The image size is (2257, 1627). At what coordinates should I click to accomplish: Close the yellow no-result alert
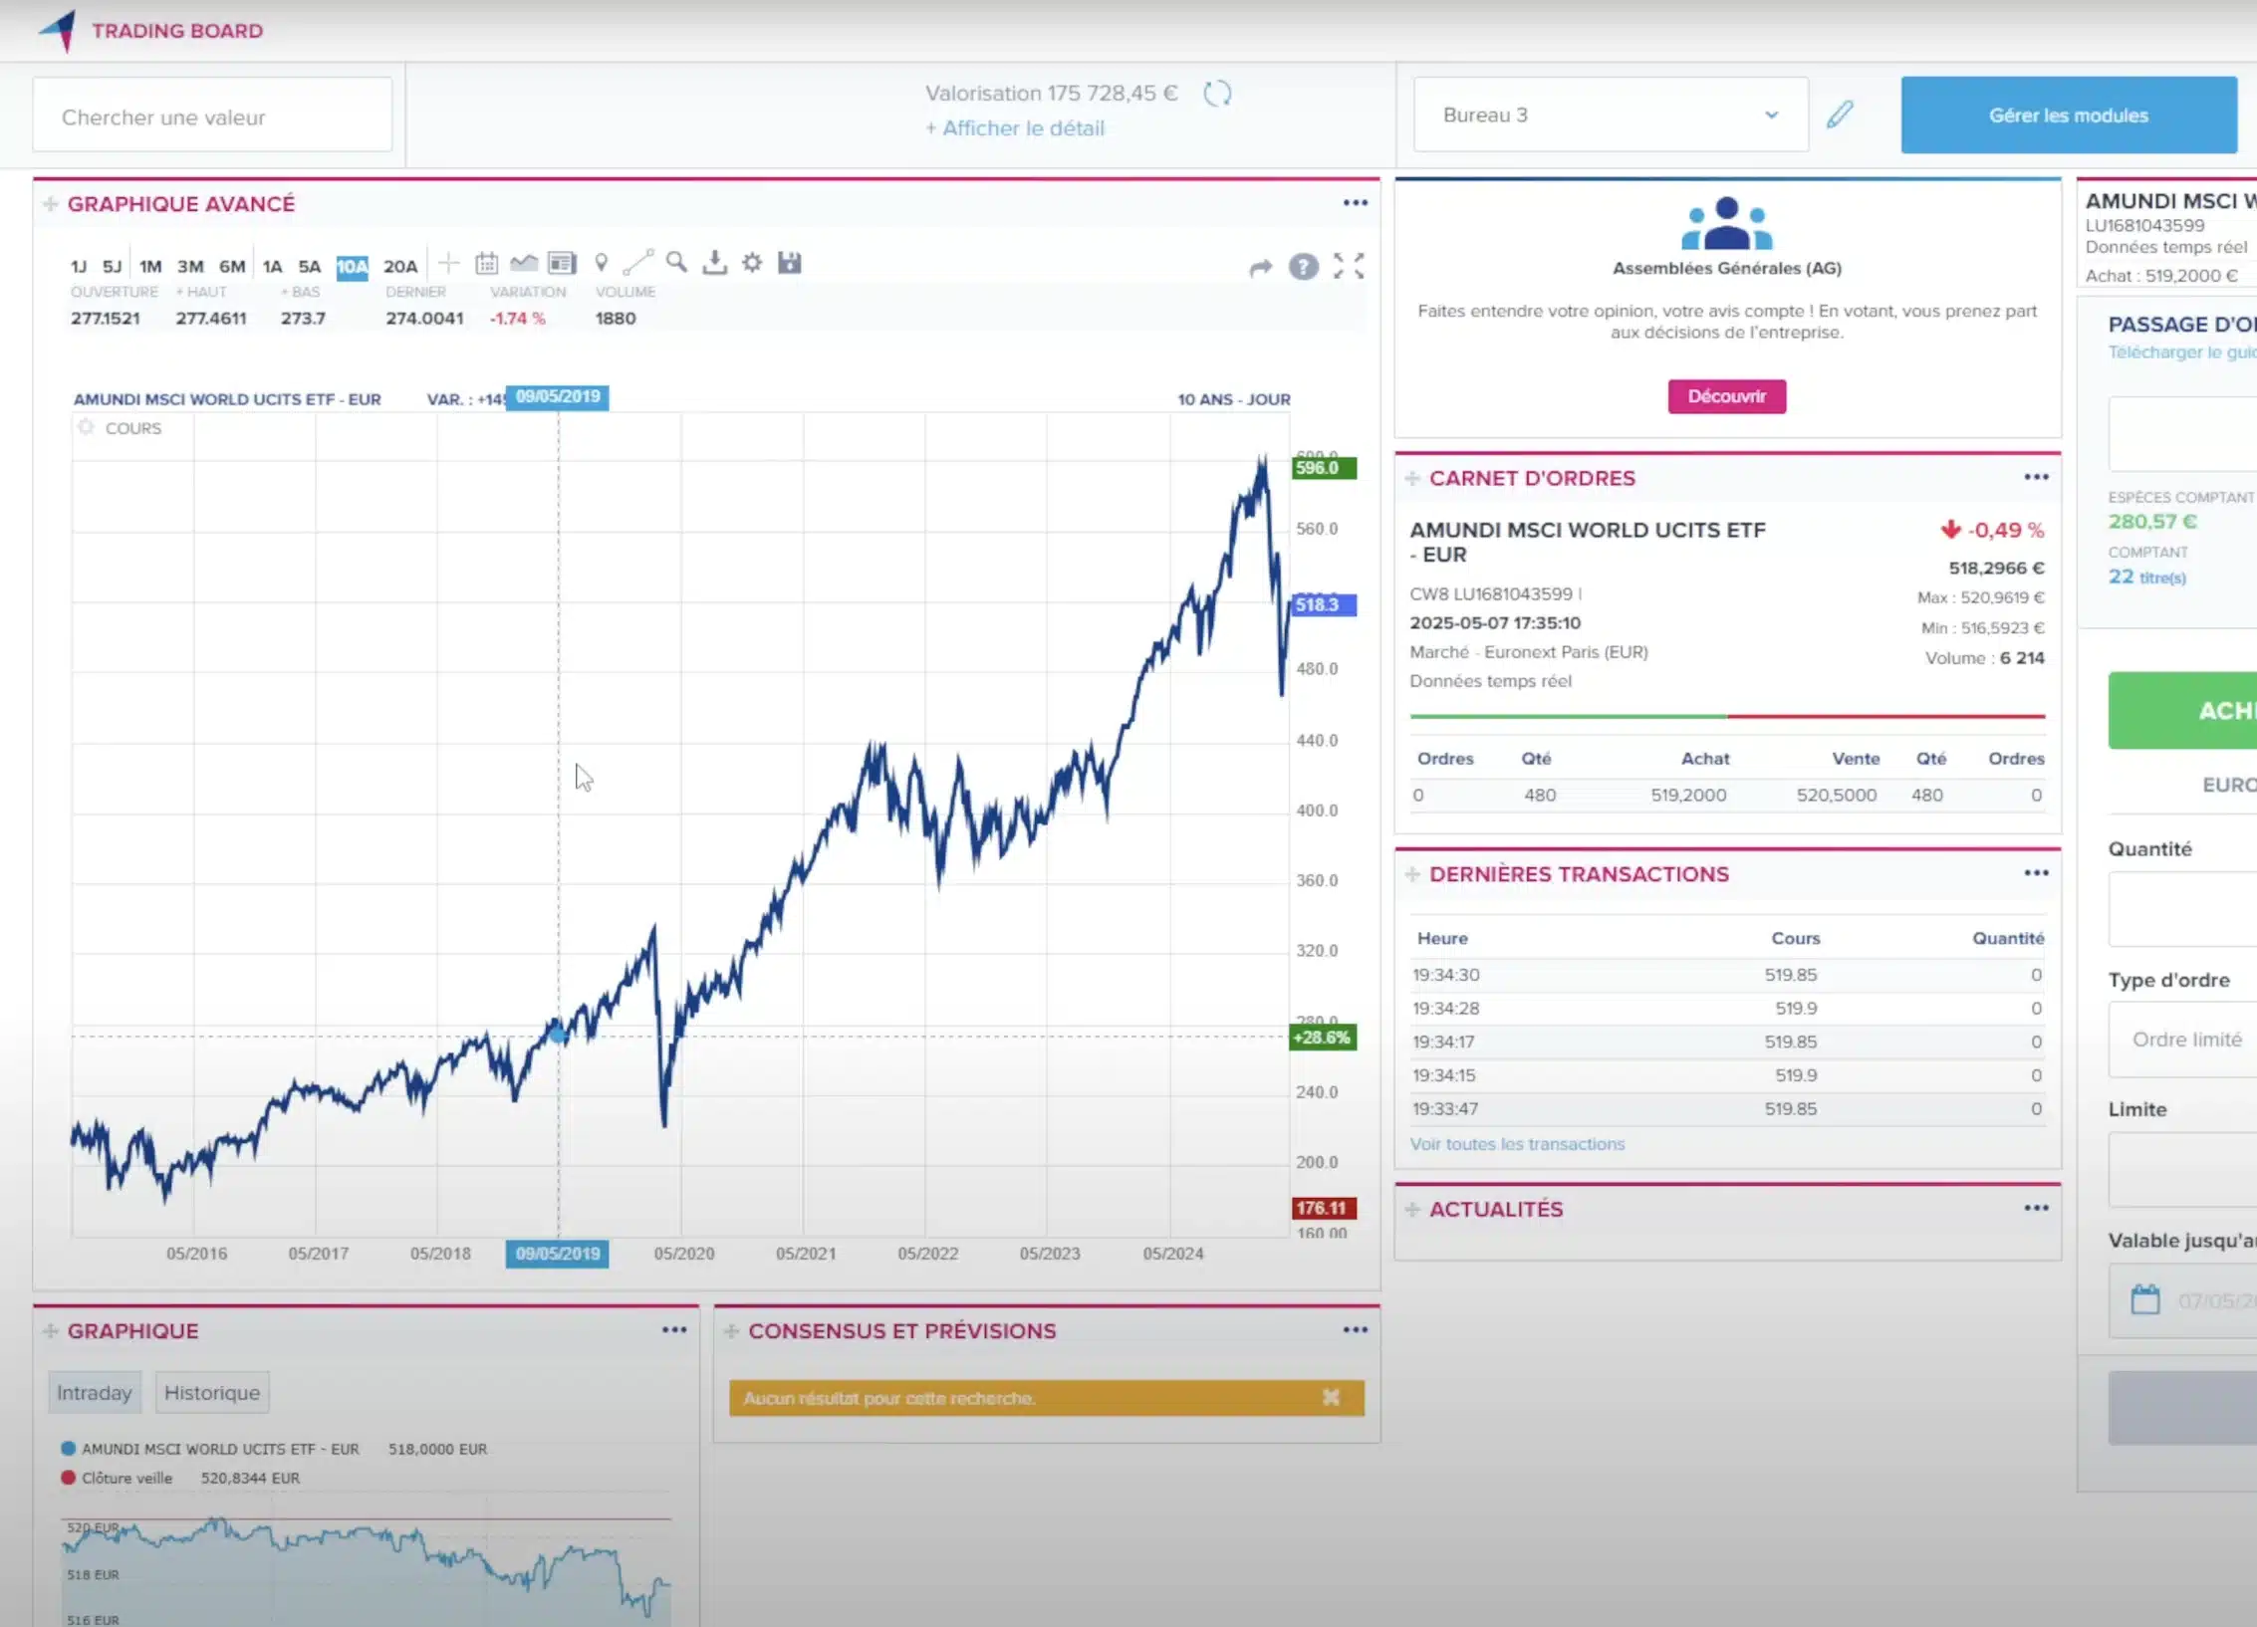[x=1331, y=1398]
